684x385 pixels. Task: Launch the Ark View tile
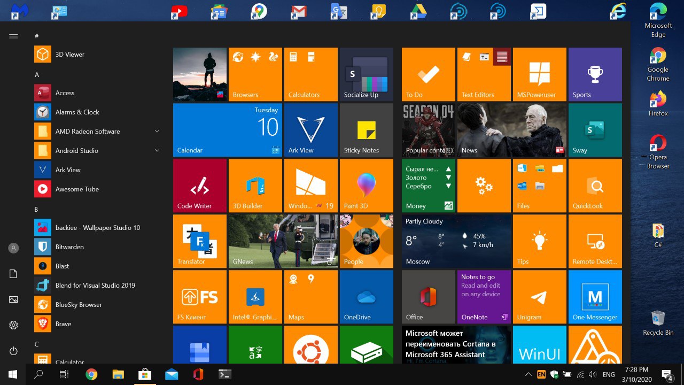311,130
